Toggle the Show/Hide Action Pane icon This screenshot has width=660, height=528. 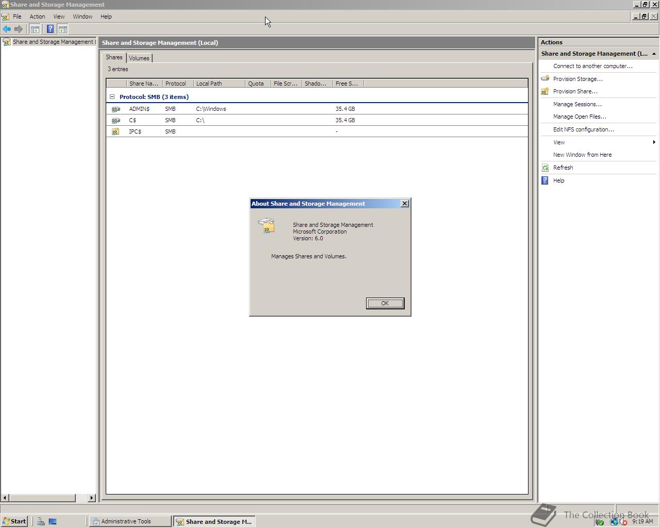point(63,29)
